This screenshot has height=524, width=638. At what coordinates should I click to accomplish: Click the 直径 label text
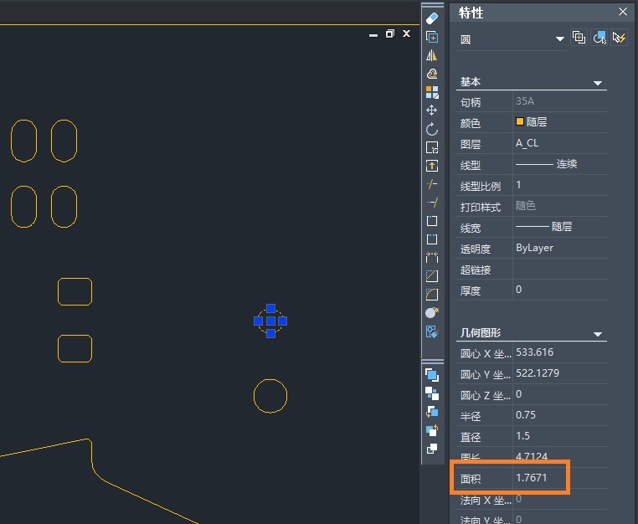click(471, 437)
